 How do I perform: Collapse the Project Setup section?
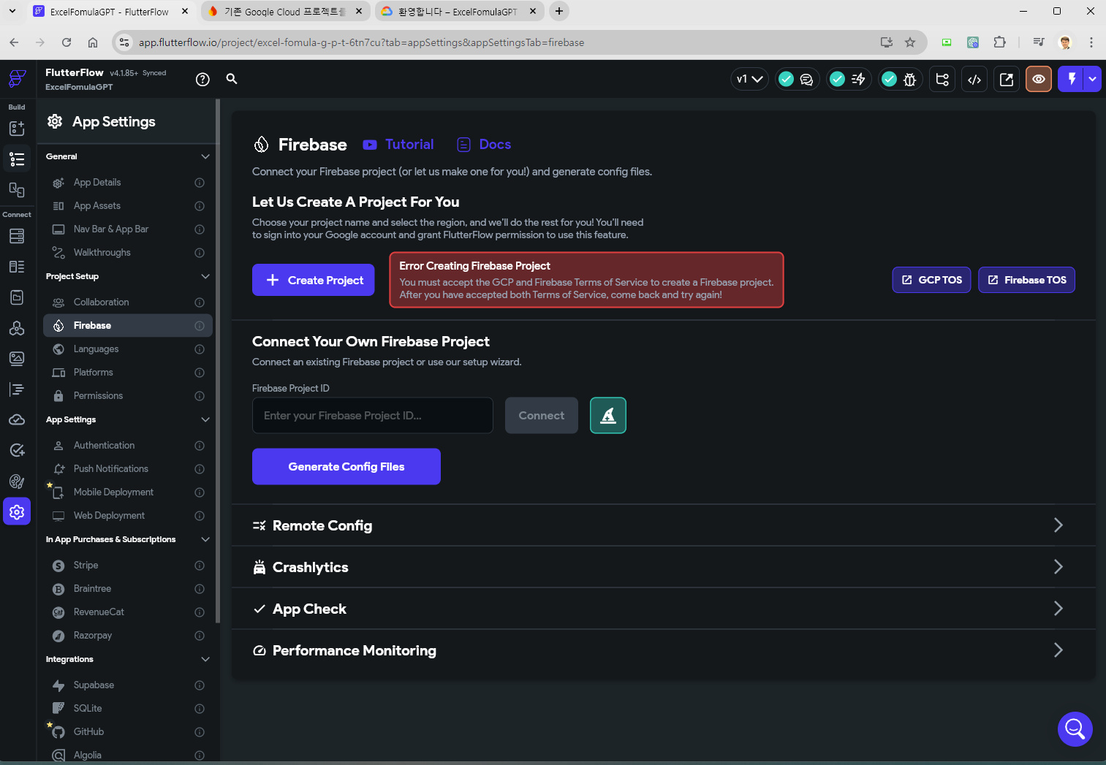point(205,276)
